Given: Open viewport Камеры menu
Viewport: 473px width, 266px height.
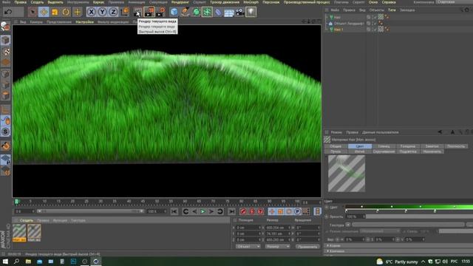Looking at the screenshot, I should (36, 22).
